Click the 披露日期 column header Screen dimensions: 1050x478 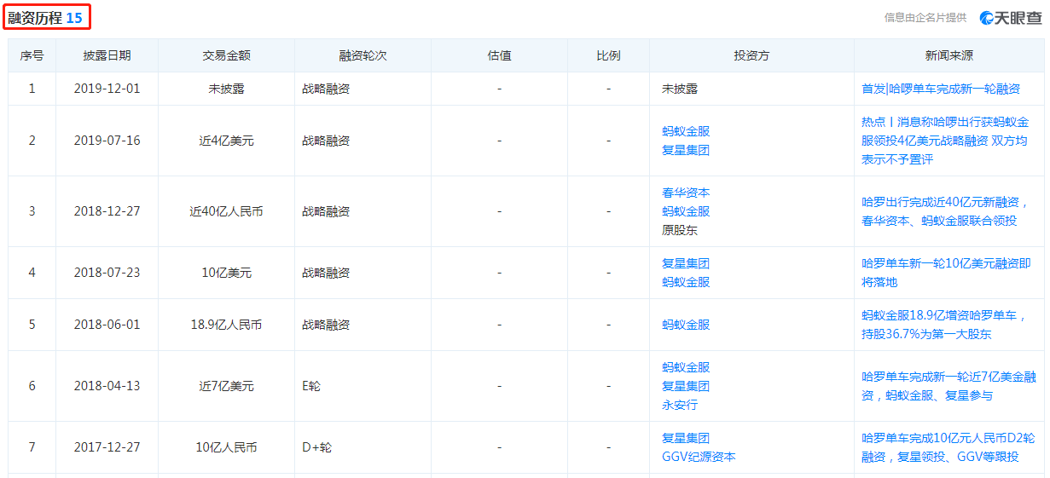pos(107,55)
